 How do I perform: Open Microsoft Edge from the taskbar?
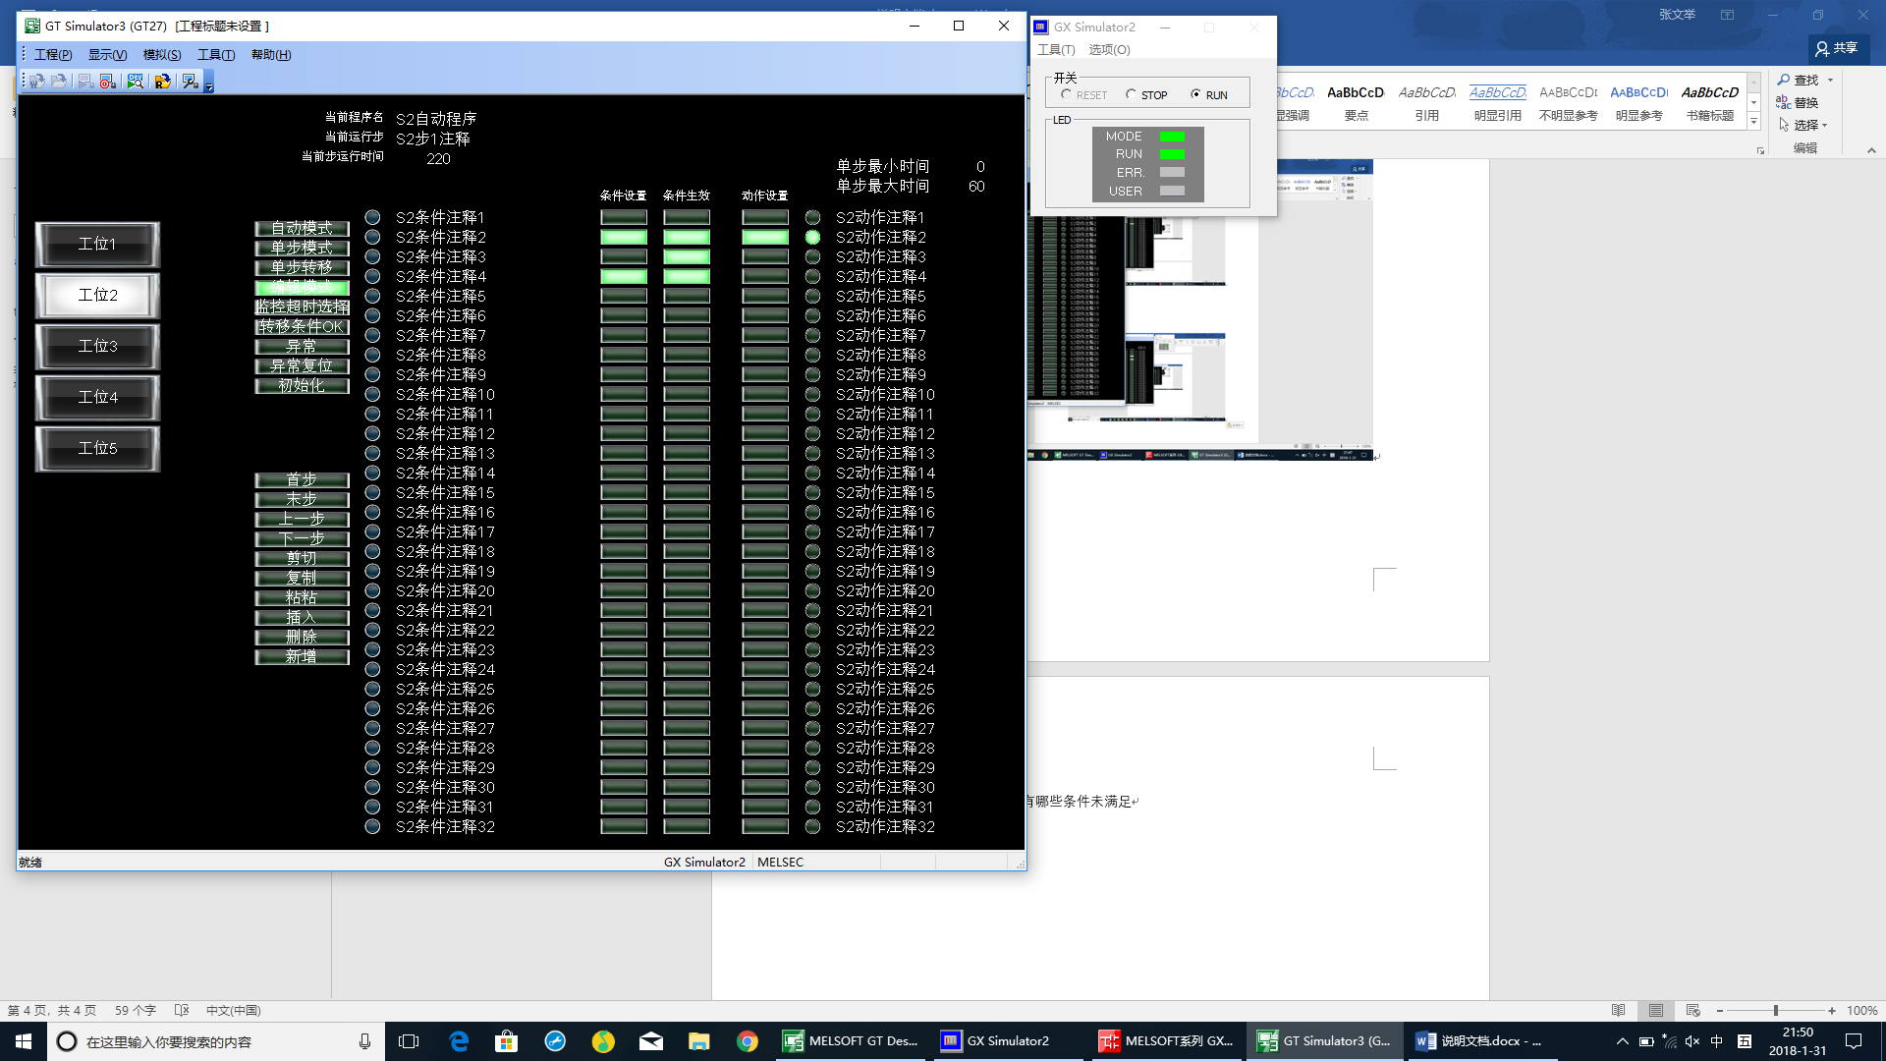coord(459,1041)
